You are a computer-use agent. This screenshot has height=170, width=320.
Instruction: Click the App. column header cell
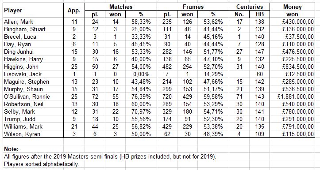point(74,11)
